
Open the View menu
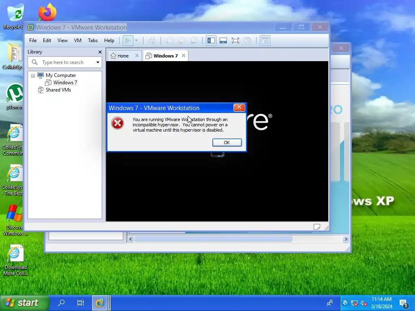(62, 40)
